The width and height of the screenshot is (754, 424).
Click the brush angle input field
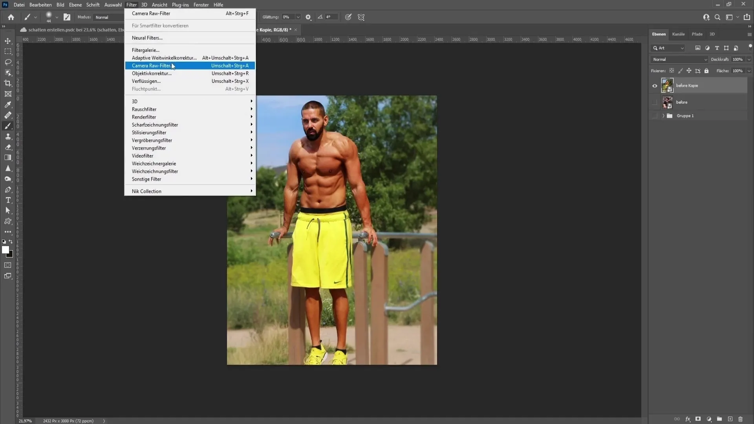[x=331, y=17]
